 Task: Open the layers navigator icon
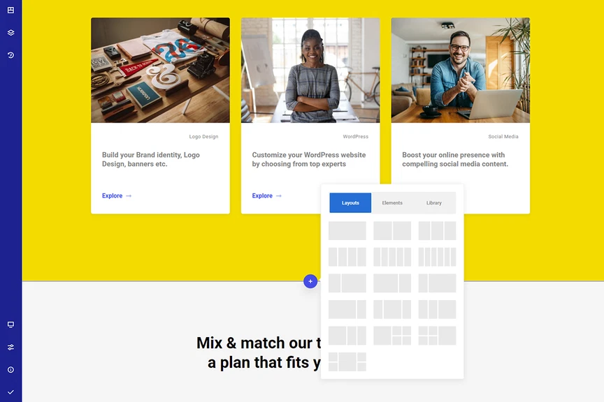click(x=10, y=33)
